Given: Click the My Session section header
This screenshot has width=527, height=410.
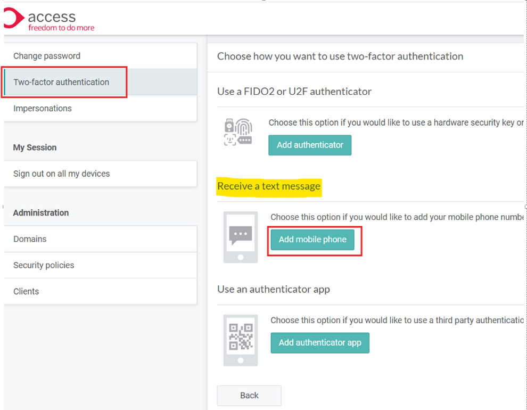Looking at the screenshot, I should pyautogui.click(x=35, y=147).
